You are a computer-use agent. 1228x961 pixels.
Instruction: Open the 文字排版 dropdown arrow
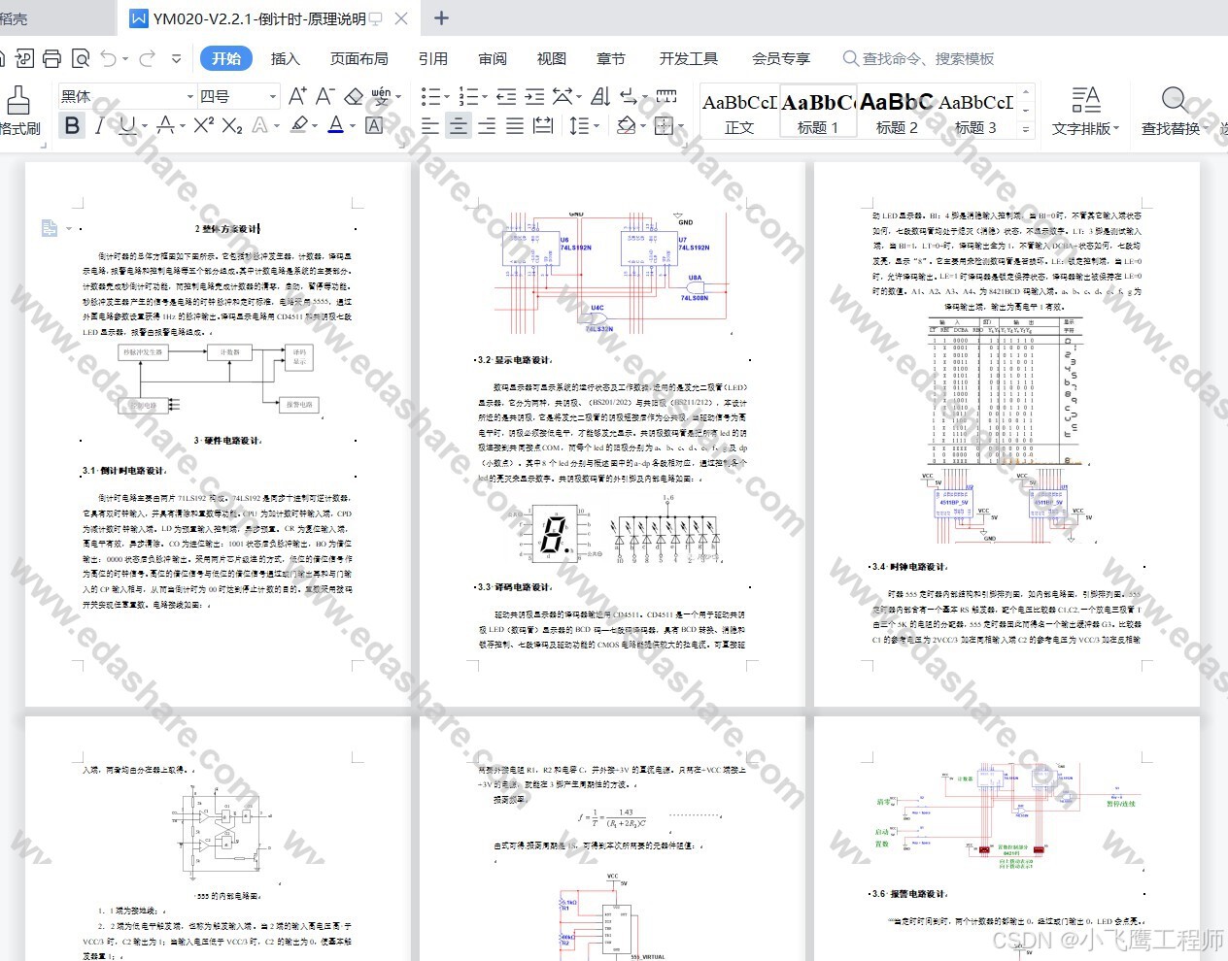click(x=1116, y=128)
